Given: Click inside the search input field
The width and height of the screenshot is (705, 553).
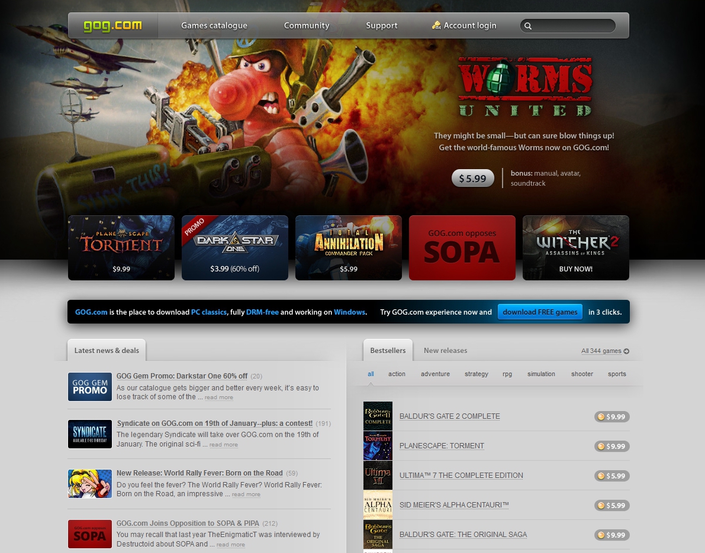Looking at the screenshot, I should (572, 26).
